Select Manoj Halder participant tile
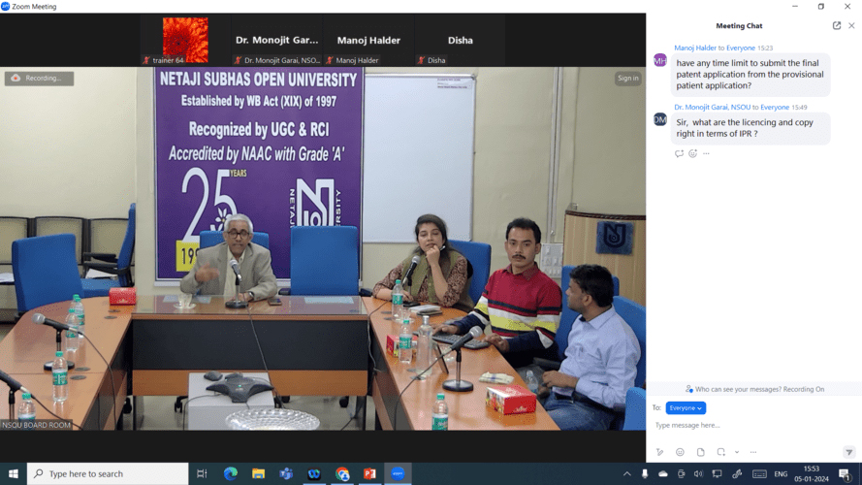This screenshot has width=862, height=485. point(368,40)
